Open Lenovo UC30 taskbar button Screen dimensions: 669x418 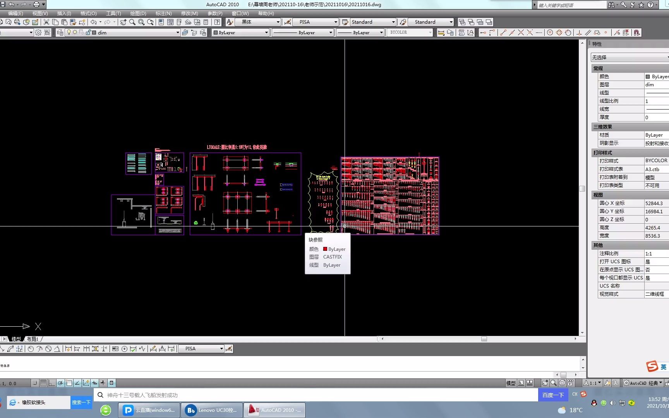pos(211,410)
